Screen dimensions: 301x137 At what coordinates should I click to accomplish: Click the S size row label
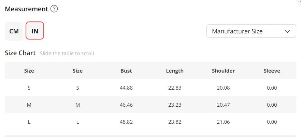(x=29, y=88)
